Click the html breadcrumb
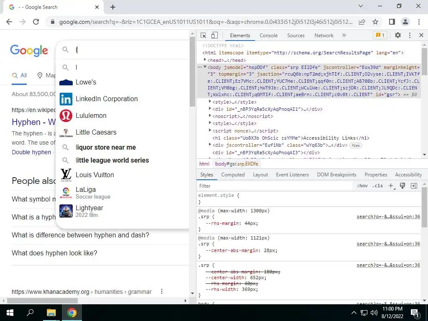 [x=204, y=164]
